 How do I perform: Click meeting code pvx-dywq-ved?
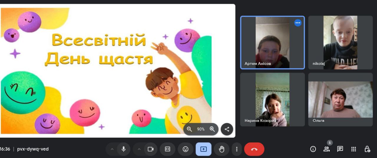33,149
